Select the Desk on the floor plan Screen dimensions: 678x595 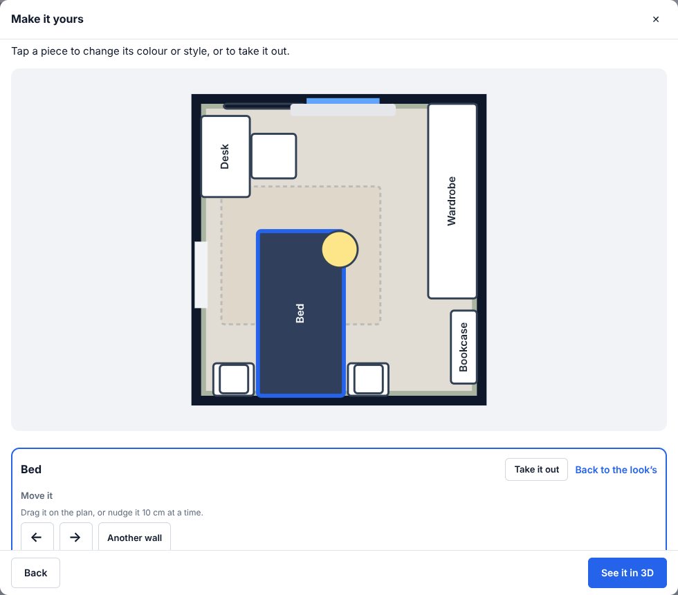click(226, 156)
